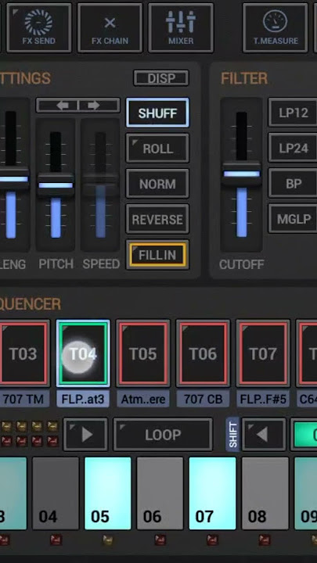Toggle FILLIN option
This screenshot has width=317, height=563.
pos(157,255)
